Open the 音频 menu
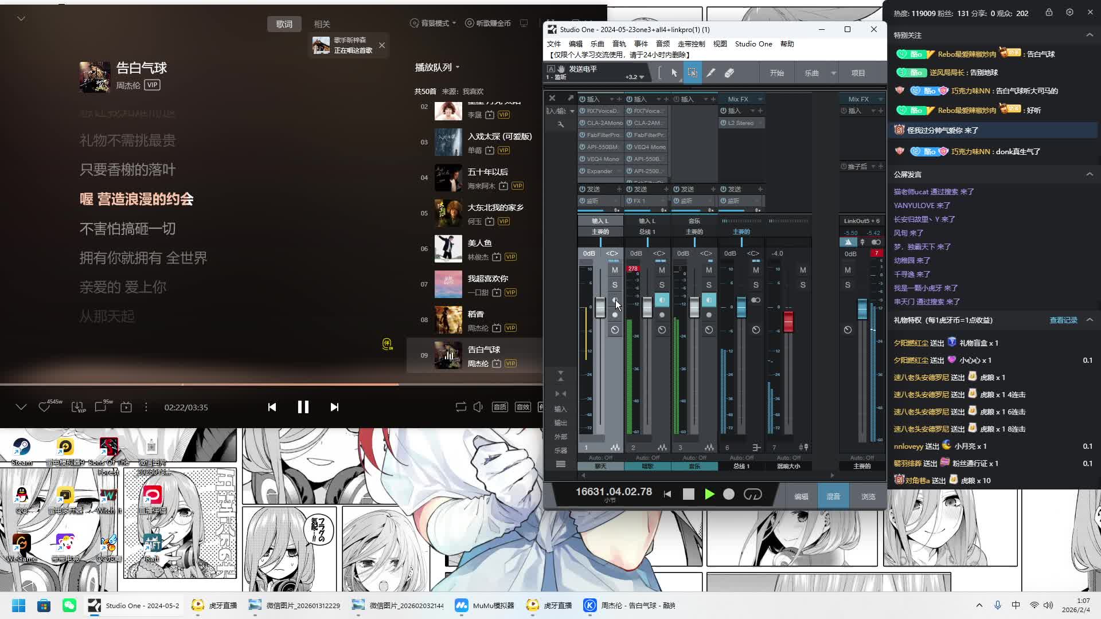1101x619 pixels. coord(662,44)
